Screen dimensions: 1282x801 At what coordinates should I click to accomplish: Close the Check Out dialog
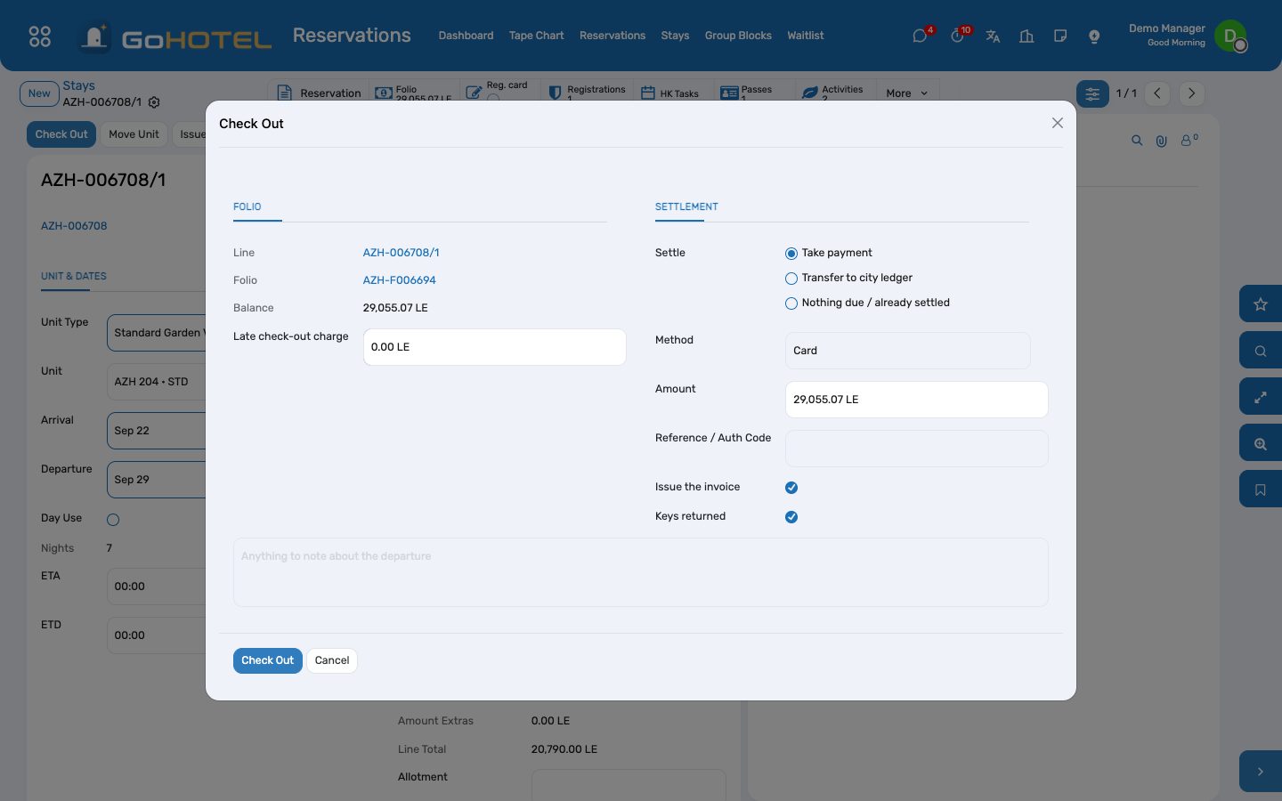1058,123
